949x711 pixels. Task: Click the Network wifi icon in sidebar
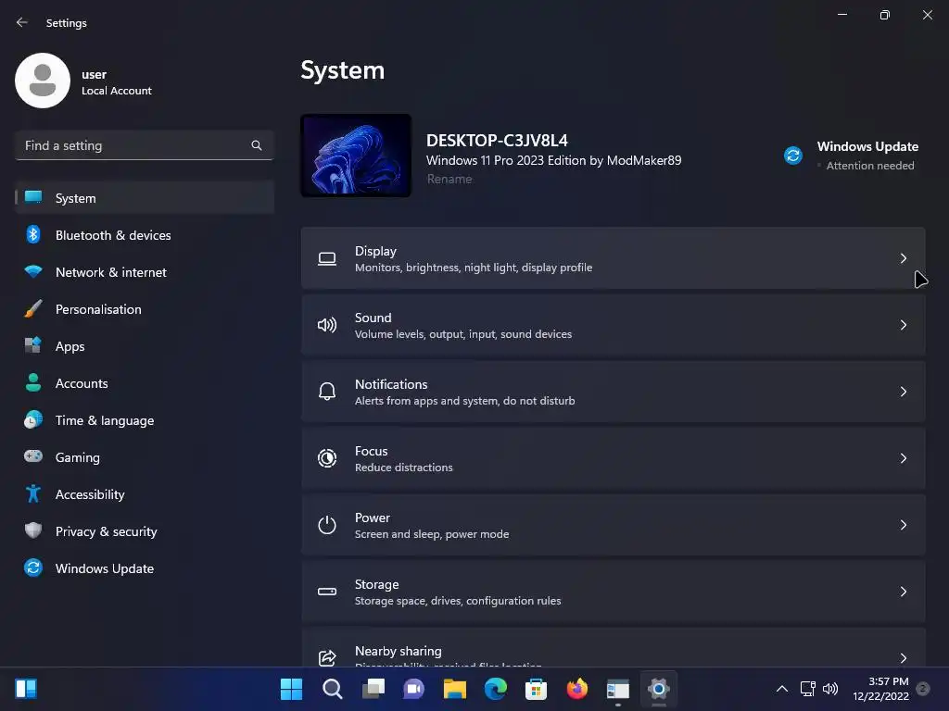[33, 271]
